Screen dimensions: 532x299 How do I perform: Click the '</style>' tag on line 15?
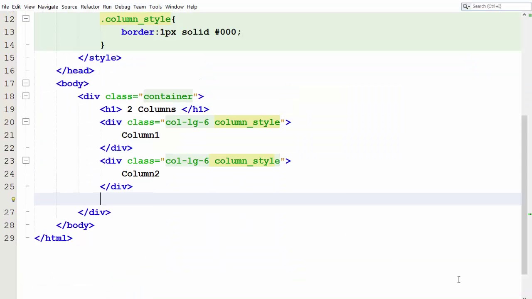[x=100, y=58]
